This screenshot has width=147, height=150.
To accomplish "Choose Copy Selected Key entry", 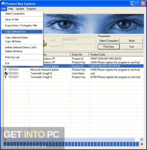I will click(22, 31).
